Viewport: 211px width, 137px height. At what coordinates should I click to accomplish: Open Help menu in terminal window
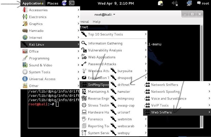point(97,22)
